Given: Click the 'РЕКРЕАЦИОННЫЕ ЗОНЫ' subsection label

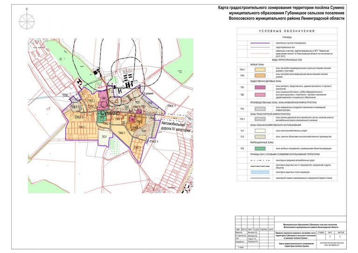Looking at the screenshot, I should point(262,143).
